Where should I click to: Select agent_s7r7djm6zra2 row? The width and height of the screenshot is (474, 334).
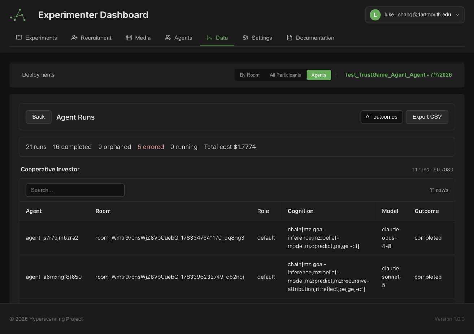237,238
